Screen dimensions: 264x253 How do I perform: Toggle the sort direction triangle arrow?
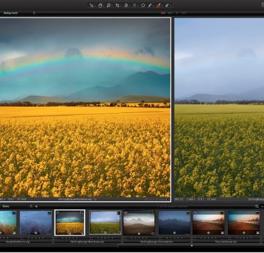coord(36,207)
